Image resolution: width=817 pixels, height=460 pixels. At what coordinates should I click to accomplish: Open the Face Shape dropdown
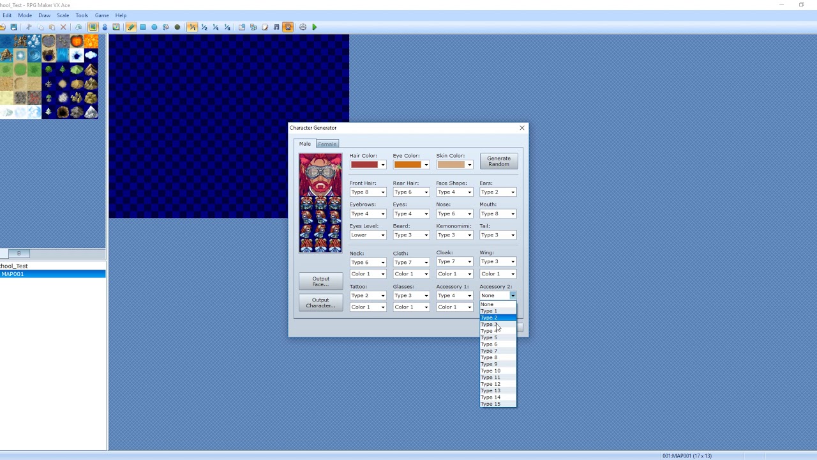pos(454,192)
